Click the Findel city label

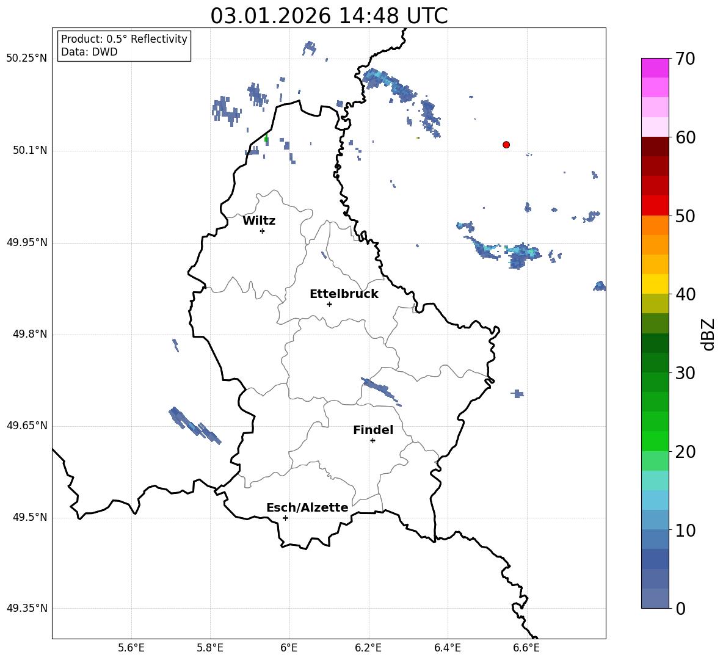(373, 430)
